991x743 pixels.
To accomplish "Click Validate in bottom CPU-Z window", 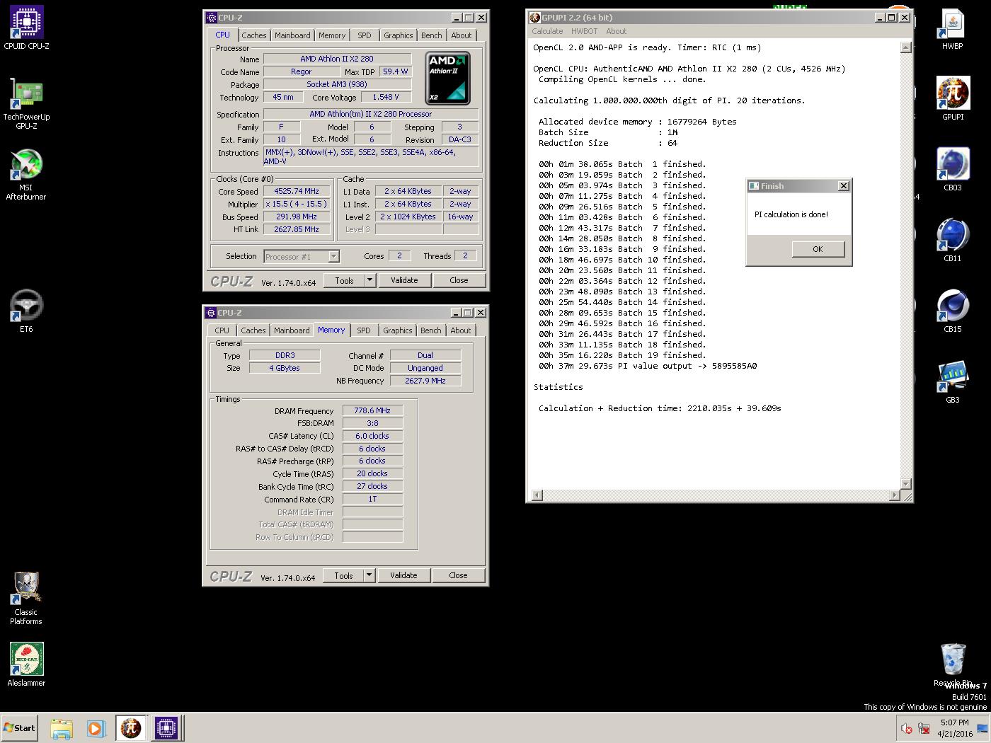I will click(403, 575).
